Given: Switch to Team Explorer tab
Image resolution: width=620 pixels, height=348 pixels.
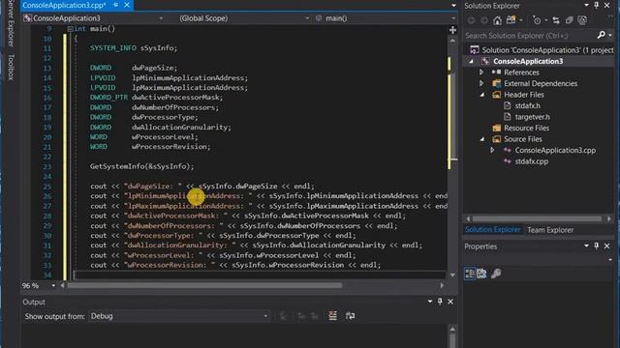Looking at the screenshot, I should [550, 230].
